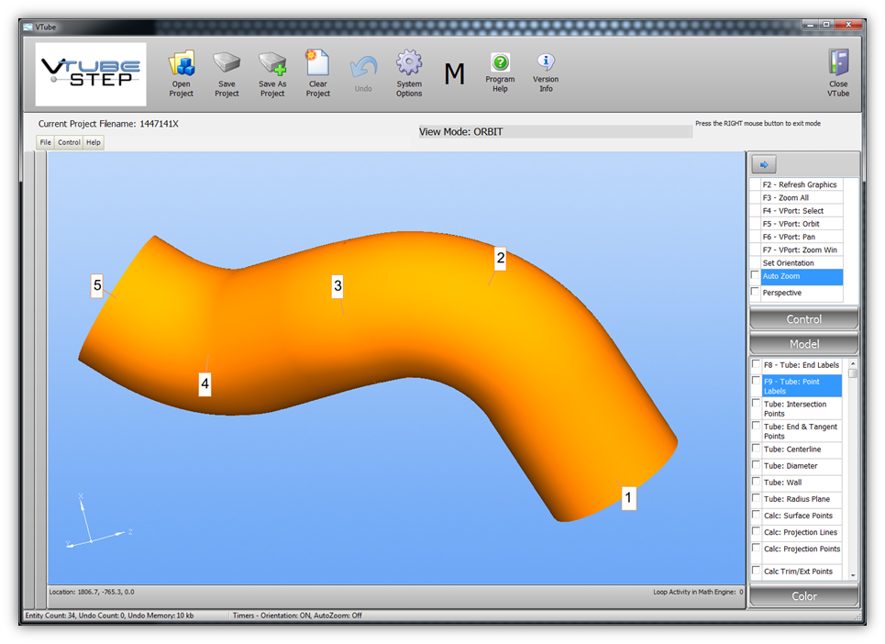Click the Open Project icon
This screenshot has height=644, width=885.
[182, 65]
